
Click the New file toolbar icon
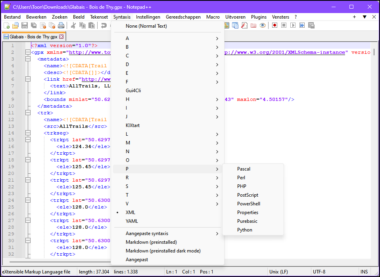coord(7,26)
